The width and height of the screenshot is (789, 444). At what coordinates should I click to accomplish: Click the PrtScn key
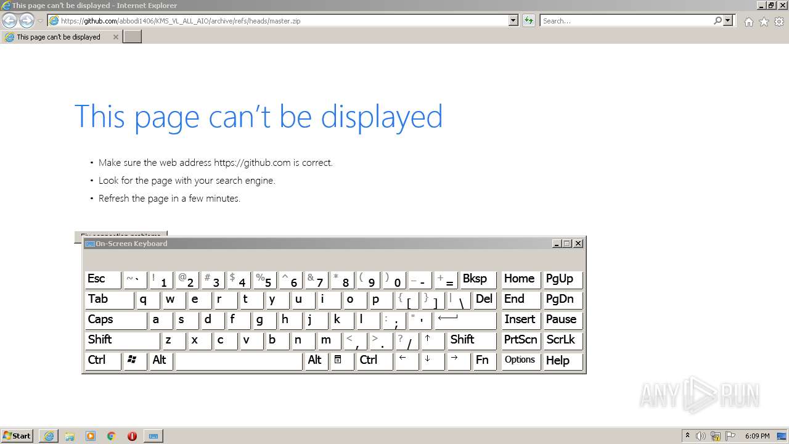coord(521,340)
